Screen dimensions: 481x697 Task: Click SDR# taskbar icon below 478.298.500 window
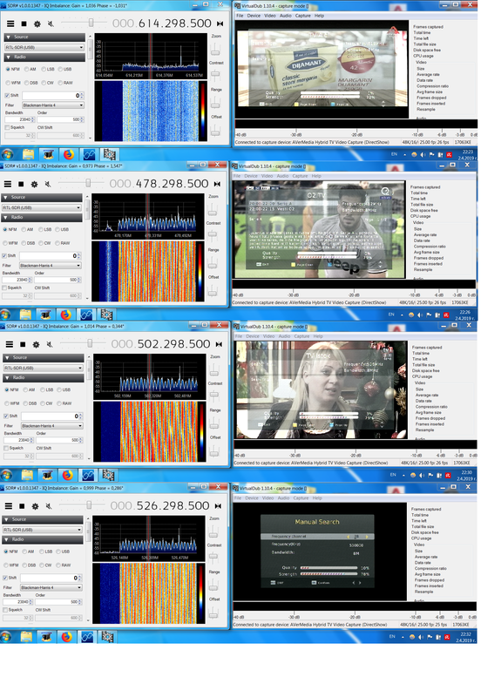(86, 315)
